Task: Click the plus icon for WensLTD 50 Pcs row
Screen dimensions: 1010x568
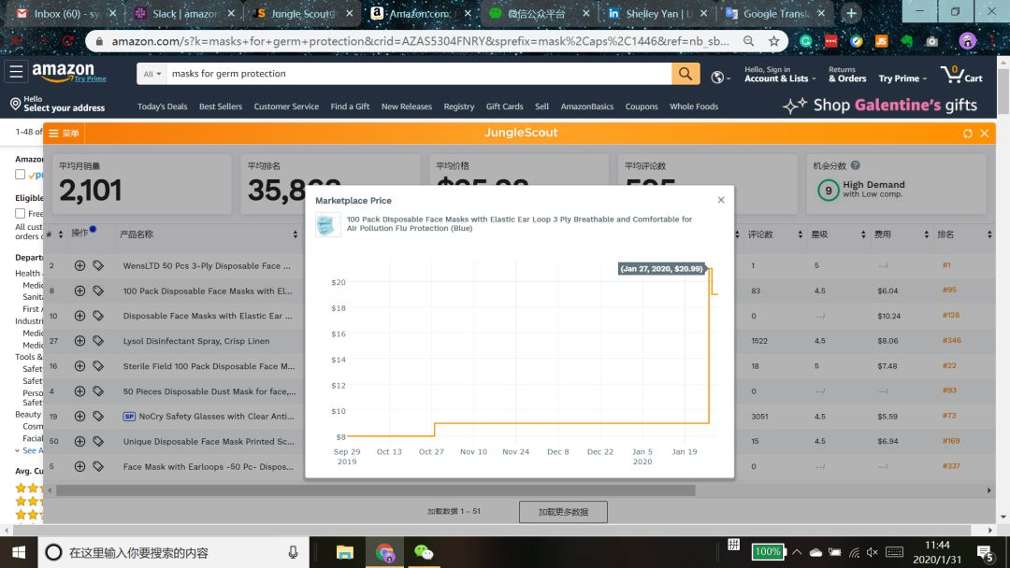Action: [x=79, y=265]
